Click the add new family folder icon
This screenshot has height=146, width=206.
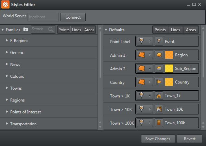coord(26,30)
